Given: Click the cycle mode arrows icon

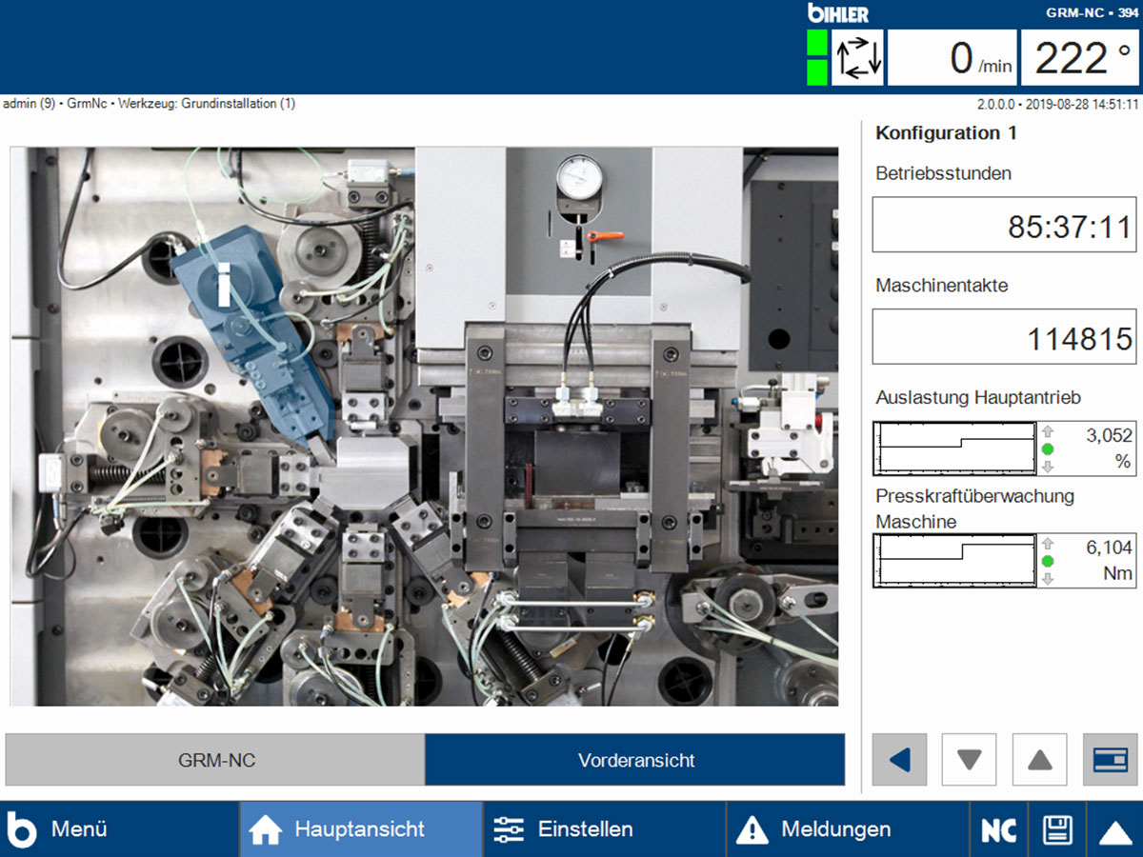Looking at the screenshot, I should [857, 58].
